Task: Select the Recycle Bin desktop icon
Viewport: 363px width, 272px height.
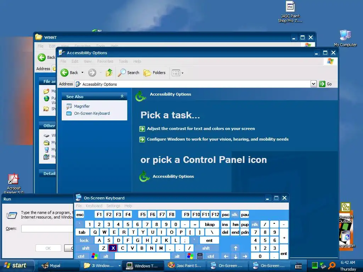Action: point(346,239)
